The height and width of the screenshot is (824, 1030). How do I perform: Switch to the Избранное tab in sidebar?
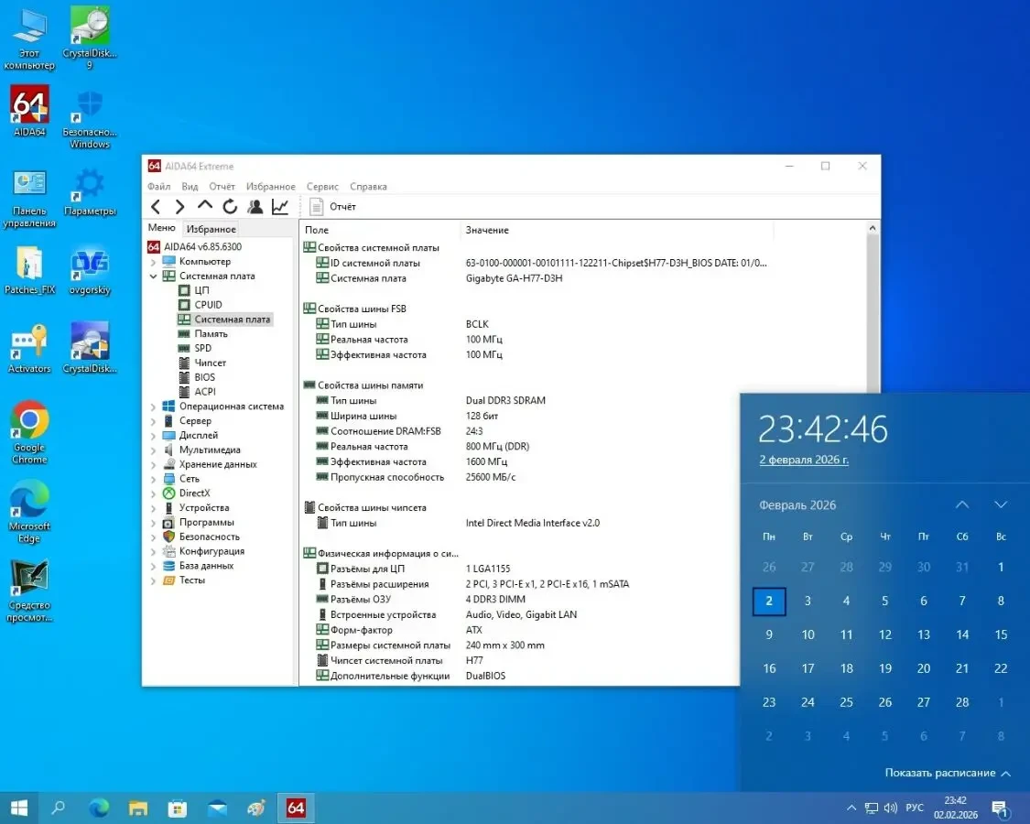pyautogui.click(x=211, y=229)
